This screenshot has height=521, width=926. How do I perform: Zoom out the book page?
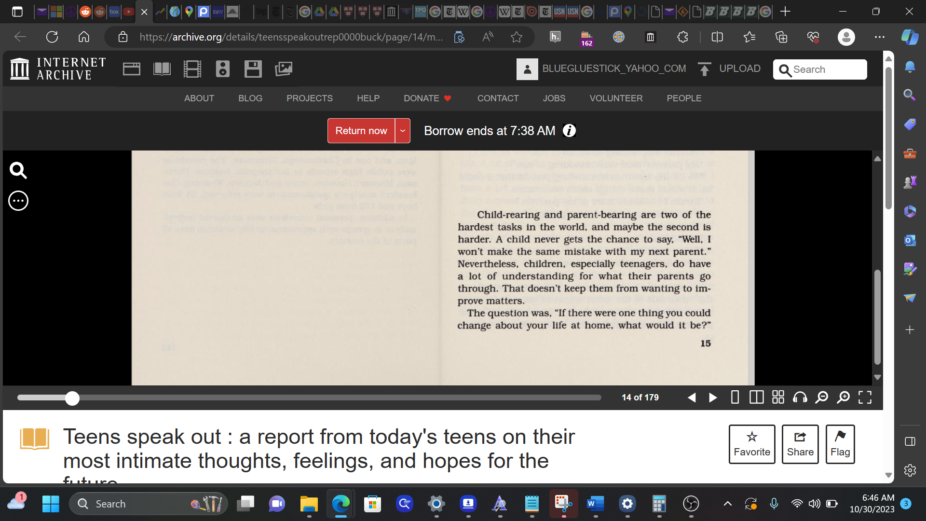(821, 397)
